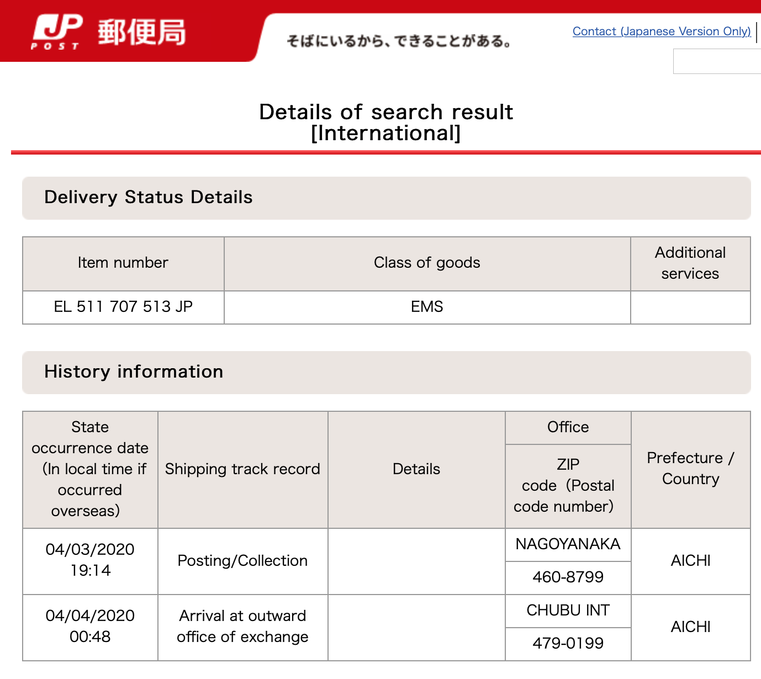Click the JP Post logo icon
Image resolution: width=761 pixels, height=679 pixels.
(x=57, y=32)
